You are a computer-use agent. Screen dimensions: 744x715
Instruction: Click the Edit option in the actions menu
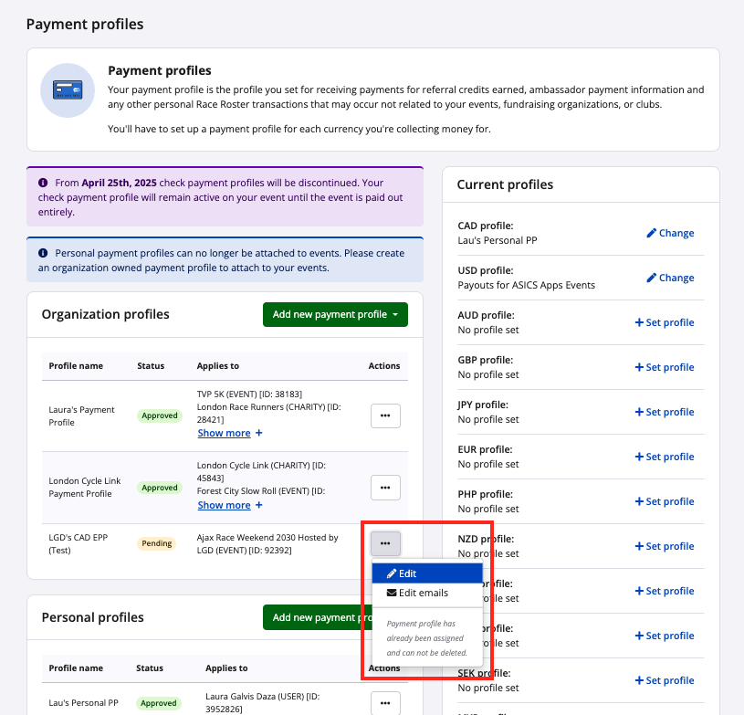426,573
